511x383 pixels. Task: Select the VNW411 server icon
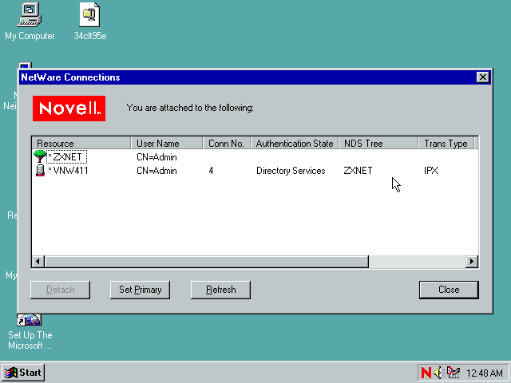click(40, 170)
